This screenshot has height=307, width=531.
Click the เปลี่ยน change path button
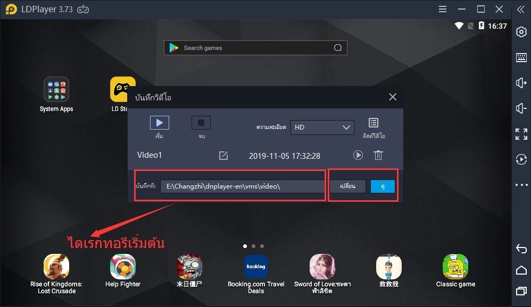tap(348, 186)
